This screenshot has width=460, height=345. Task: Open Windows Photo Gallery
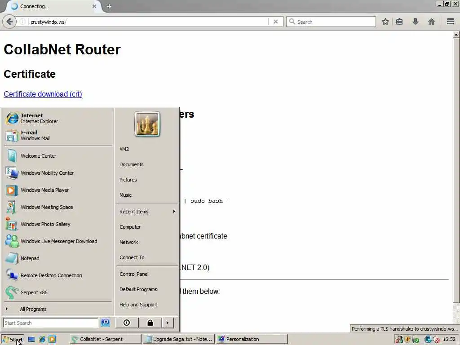click(x=58, y=224)
